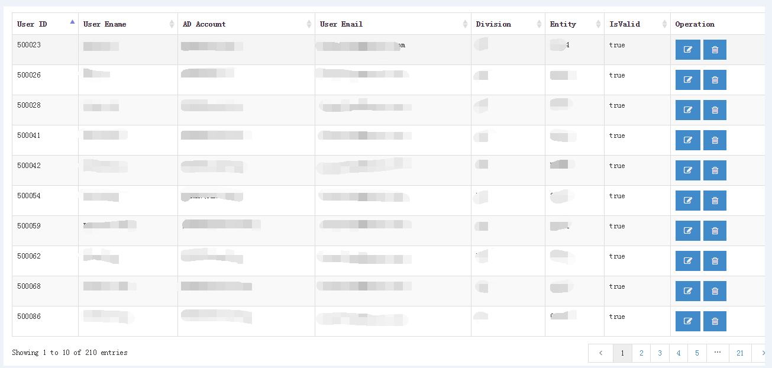This screenshot has width=772, height=368.
Task: Delete the user record 500062
Action: click(x=715, y=261)
